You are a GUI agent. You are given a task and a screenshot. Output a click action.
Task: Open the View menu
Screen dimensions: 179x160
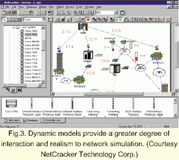click(x=21, y=7)
